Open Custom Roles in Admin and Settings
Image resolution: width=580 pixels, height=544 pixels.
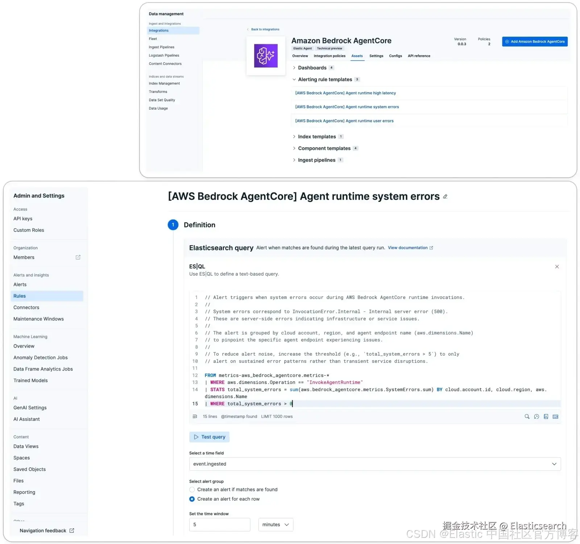click(29, 230)
